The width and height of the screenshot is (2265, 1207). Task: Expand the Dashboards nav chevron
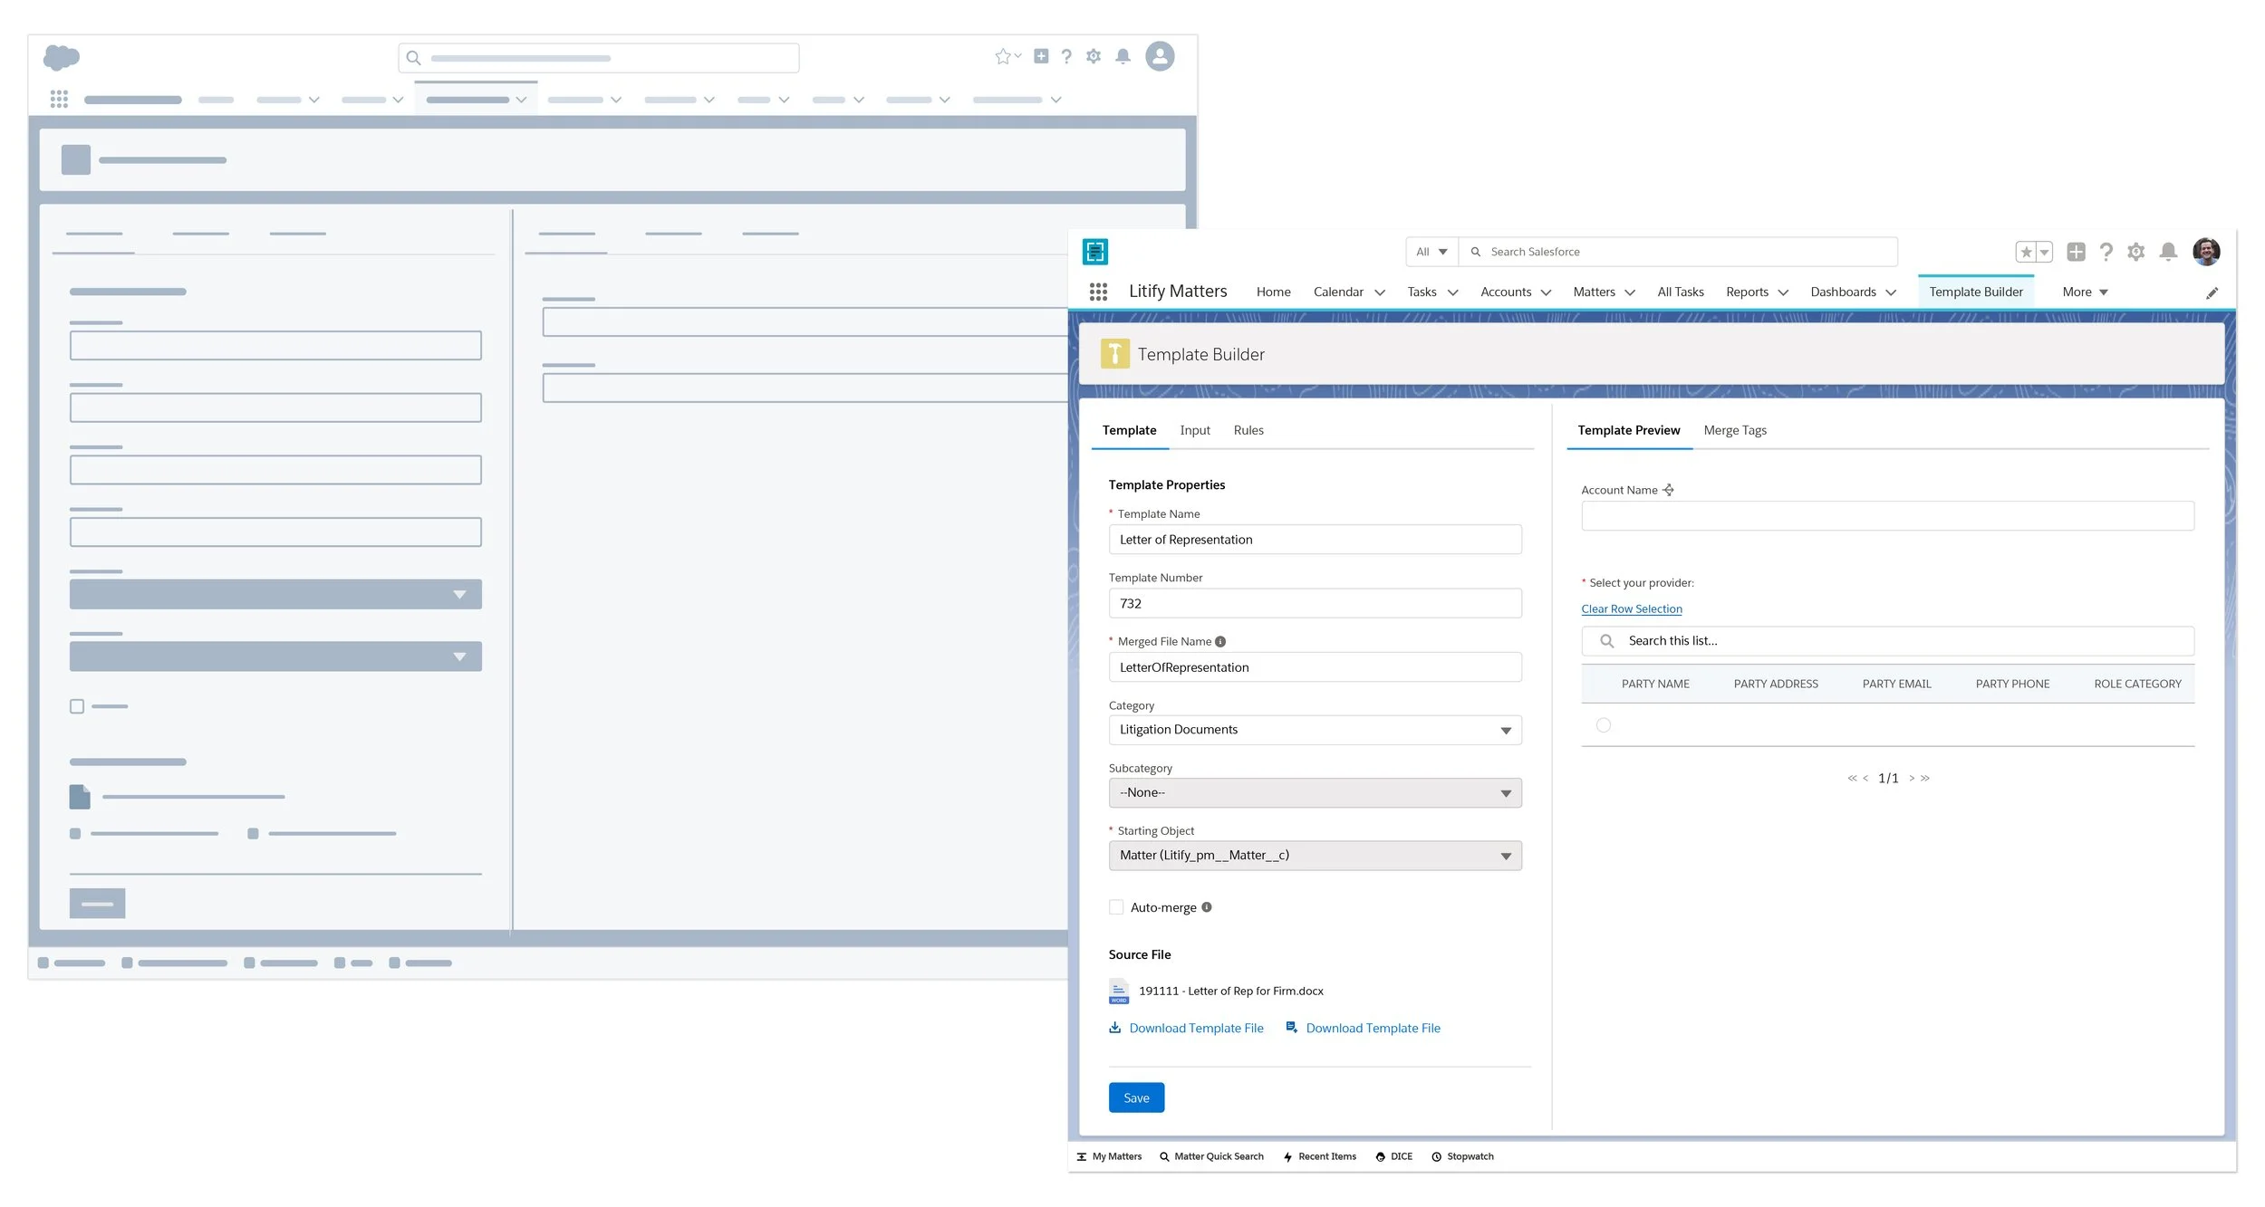[x=1890, y=292]
